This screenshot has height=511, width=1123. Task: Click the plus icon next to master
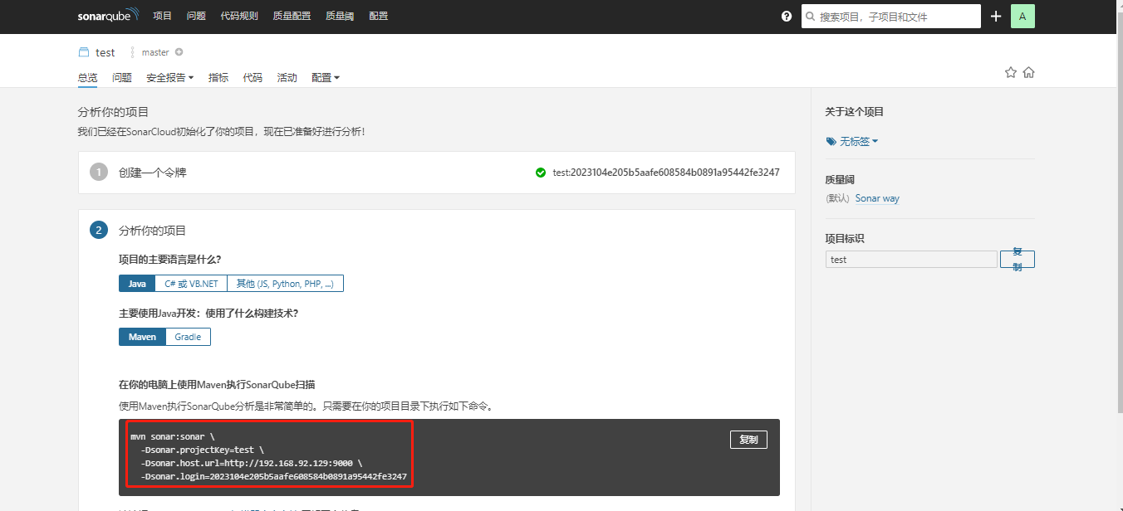(x=179, y=52)
